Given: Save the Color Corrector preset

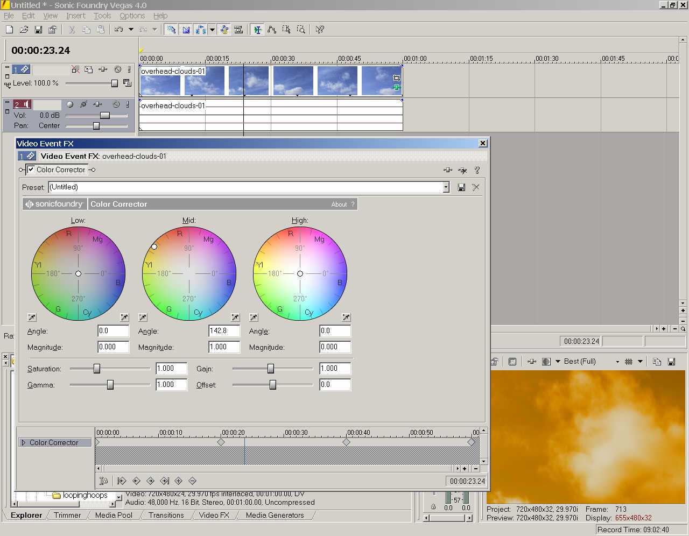Looking at the screenshot, I should pyautogui.click(x=461, y=187).
